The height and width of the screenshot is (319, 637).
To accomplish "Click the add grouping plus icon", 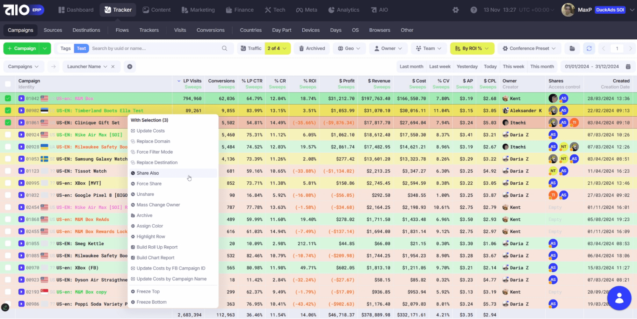I will [x=130, y=67].
